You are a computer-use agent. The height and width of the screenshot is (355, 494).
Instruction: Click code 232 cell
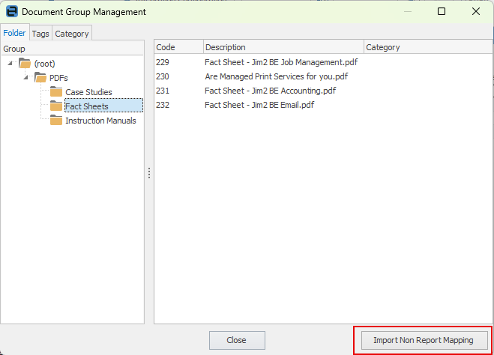tap(163, 105)
